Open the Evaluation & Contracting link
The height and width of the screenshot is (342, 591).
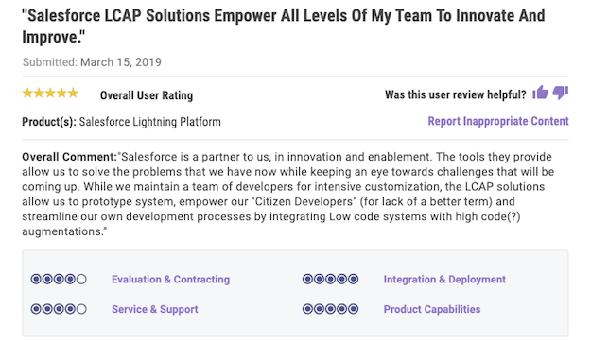tap(170, 279)
